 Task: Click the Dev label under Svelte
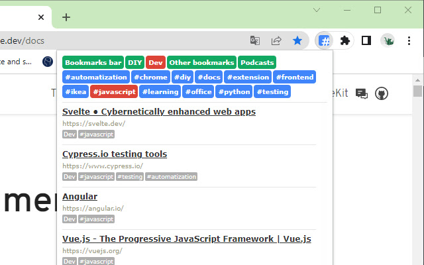70,134
